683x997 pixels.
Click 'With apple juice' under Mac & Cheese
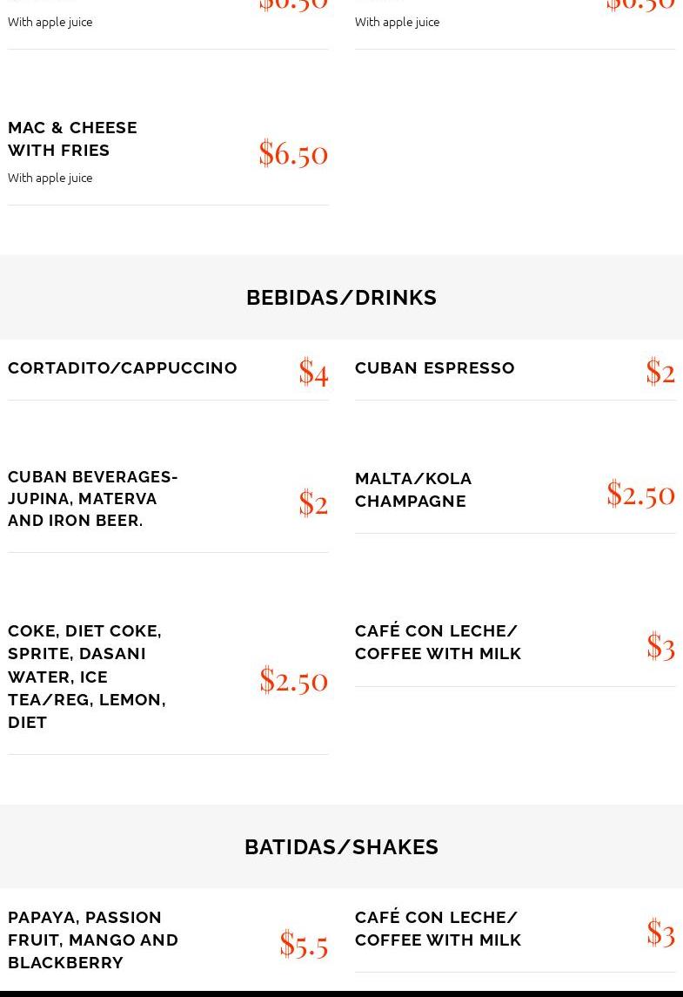tap(50, 178)
